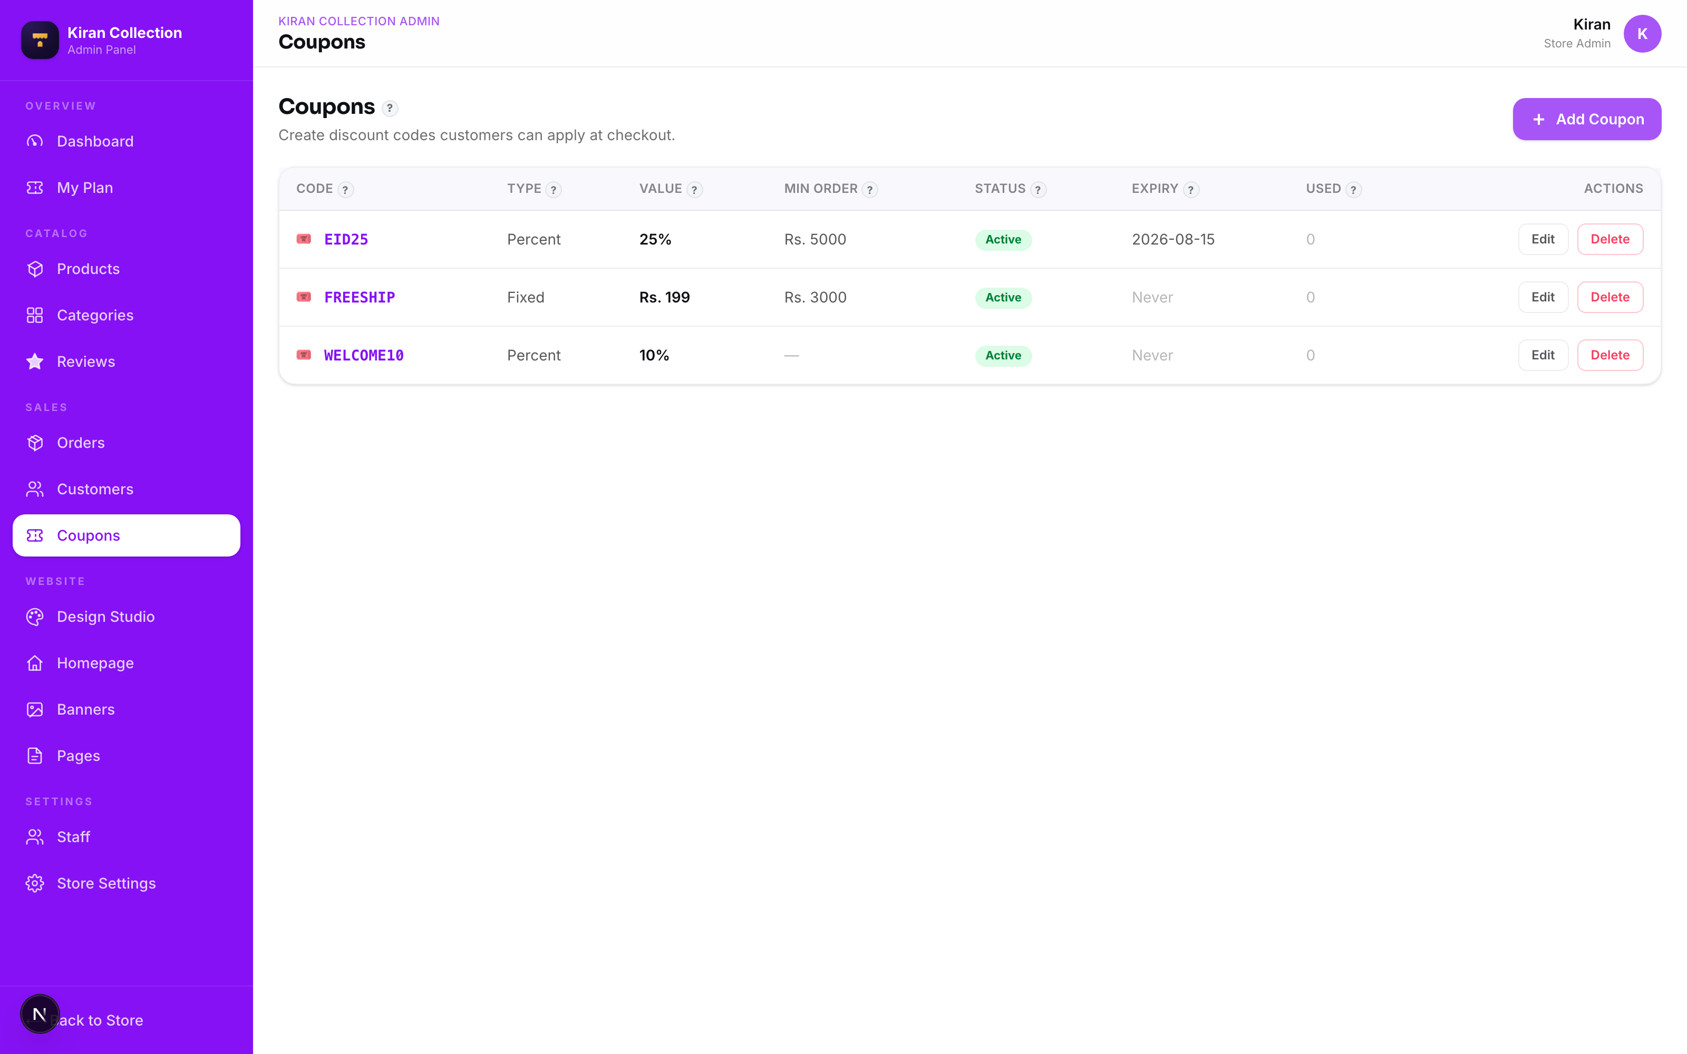
Task: Delete the WELCOME10 coupon
Action: (1610, 355)
